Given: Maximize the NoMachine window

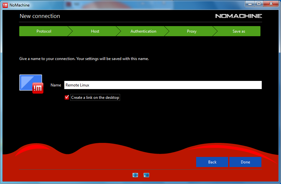Looking at the screenshot, I should [259, 4].
